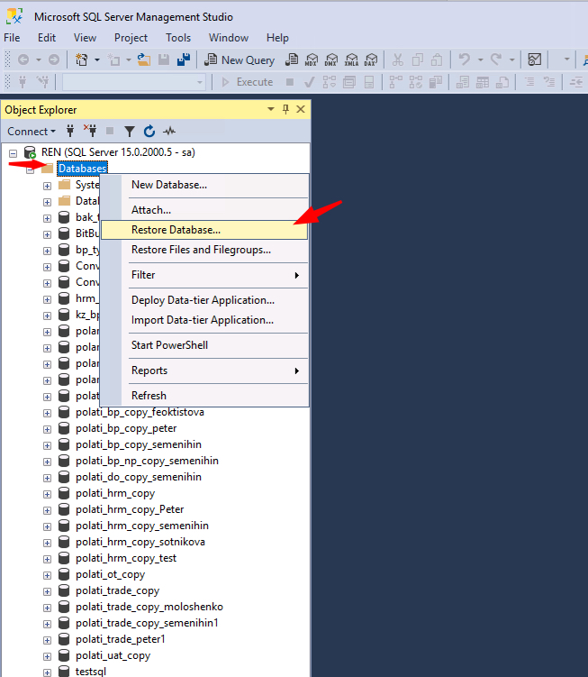Expand the polati_uat_copy database node
588x677 pixels.
[x=47, y=656]
